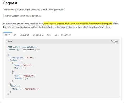
Task: Click the "columns": [ line
Action: [16, 60]
